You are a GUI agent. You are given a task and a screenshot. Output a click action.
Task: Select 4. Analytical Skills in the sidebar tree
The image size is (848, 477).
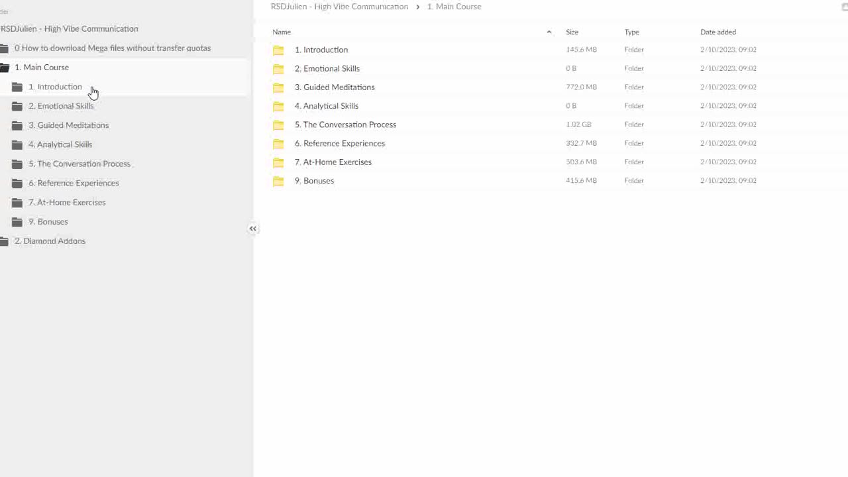[x=60, y=144]
